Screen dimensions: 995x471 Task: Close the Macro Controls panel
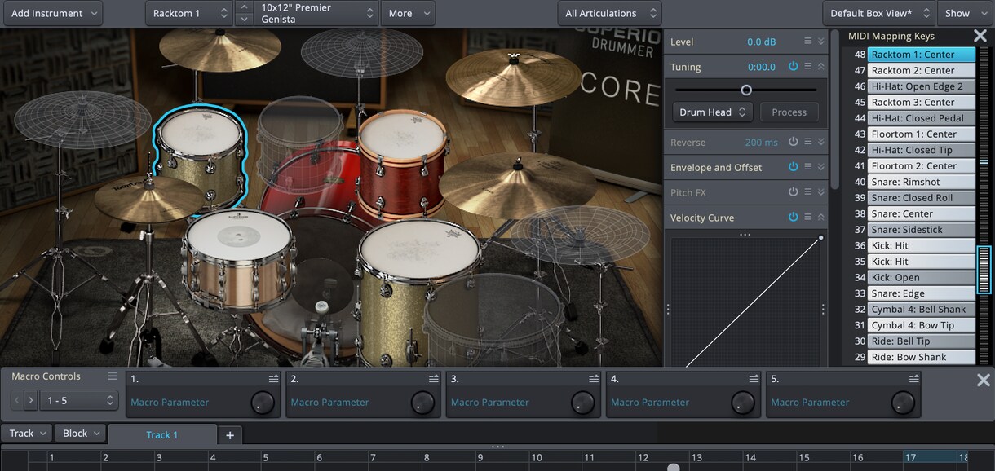click(982, 380)
